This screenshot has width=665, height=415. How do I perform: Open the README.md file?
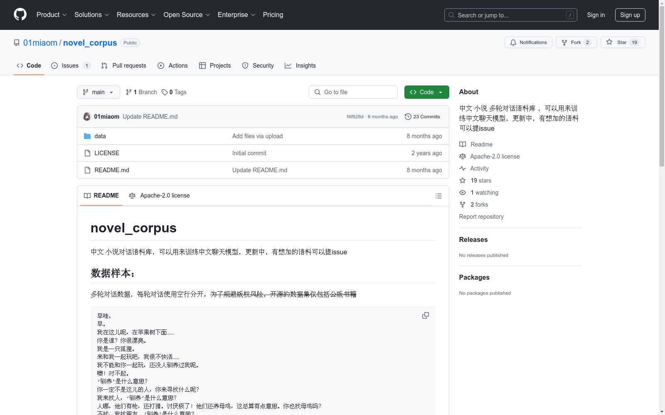tap(112, 170)
